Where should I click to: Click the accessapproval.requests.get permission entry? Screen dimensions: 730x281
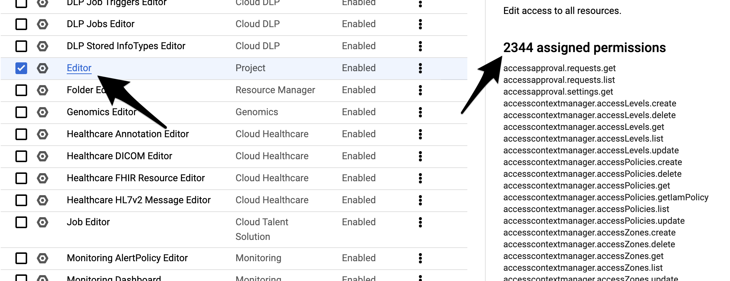559,68
